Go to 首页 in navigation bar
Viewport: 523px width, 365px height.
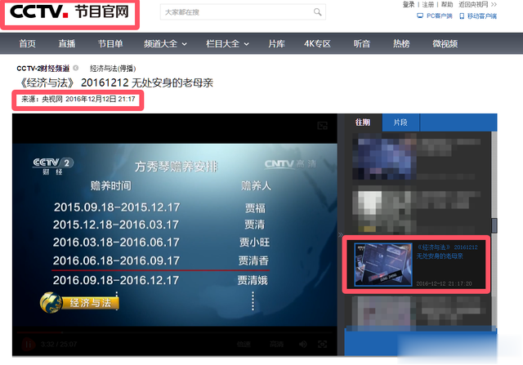(x=27, y=43)
